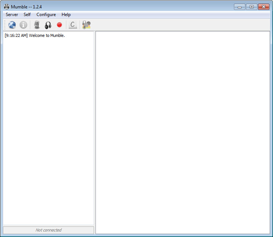The image size is (273, 237).
Task: Click the 'Not connected' chat input field
Action: point(48,230)
